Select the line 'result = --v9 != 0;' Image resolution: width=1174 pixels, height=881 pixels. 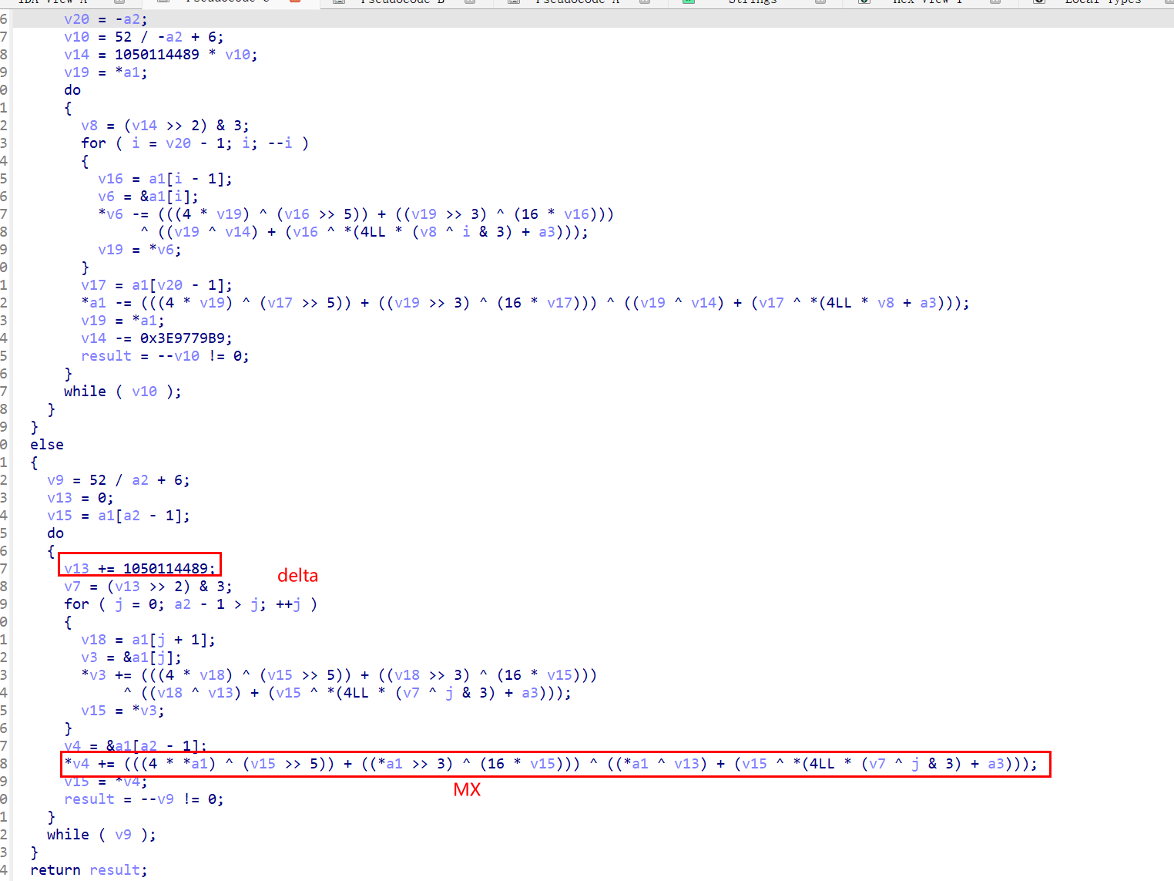pyautogui.click(x=144, y=799)
